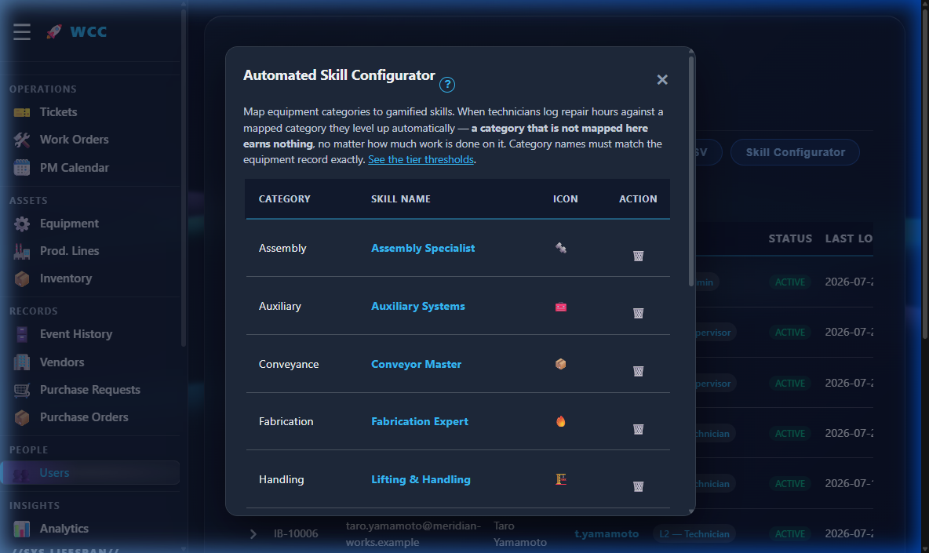
Task: Click the Event History icon
Action: [22, 334]
